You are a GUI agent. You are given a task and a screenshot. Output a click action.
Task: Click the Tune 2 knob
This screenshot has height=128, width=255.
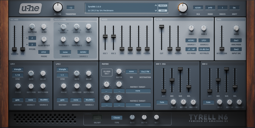click(88, 26)
